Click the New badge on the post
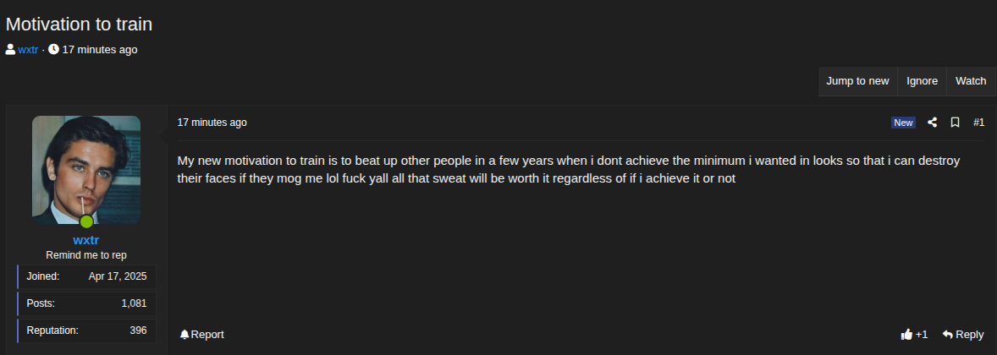Screen dimensions: 997x355 tap(903, 123)
